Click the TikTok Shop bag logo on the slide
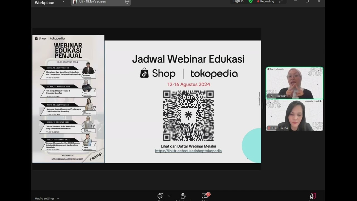 coord(144,73)
